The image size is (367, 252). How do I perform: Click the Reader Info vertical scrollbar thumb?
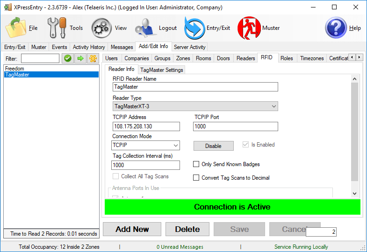pos(354,132)
